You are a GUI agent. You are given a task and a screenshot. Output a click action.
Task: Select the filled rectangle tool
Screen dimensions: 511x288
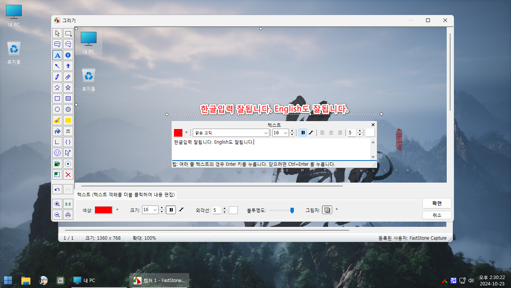pyautogui.click(x=68, y=99)
